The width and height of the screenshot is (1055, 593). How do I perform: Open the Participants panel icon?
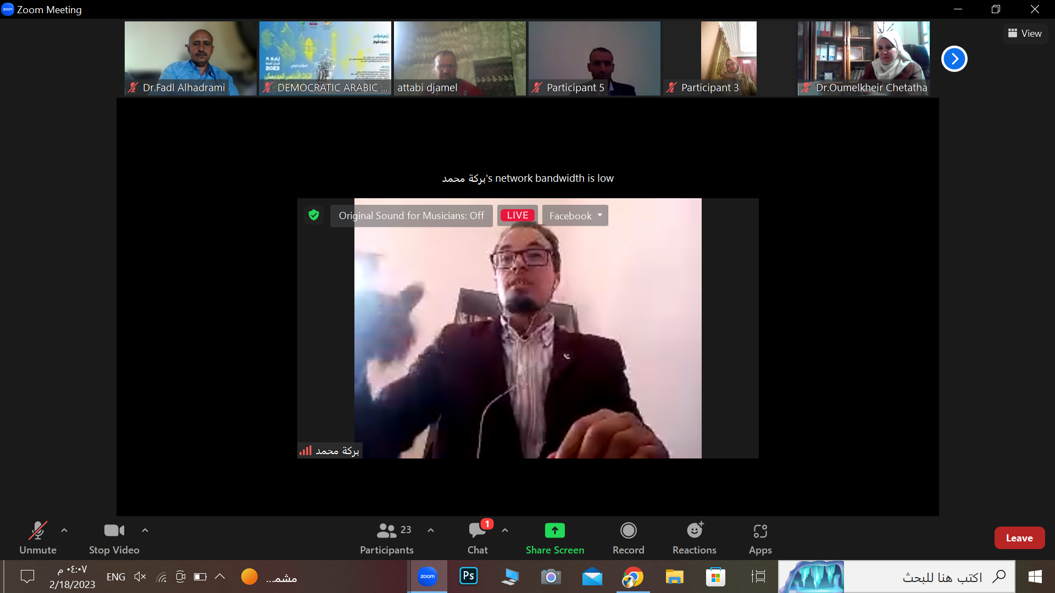(386, 531)
